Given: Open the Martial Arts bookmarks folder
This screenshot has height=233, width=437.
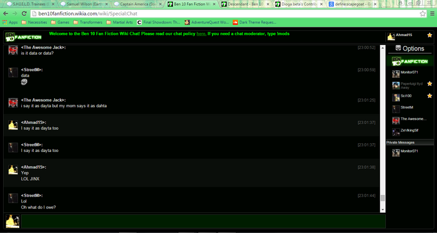Looking at the screenshot, I should 120,22.
